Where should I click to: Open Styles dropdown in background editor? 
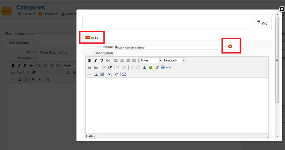click(x=70, y=65)
